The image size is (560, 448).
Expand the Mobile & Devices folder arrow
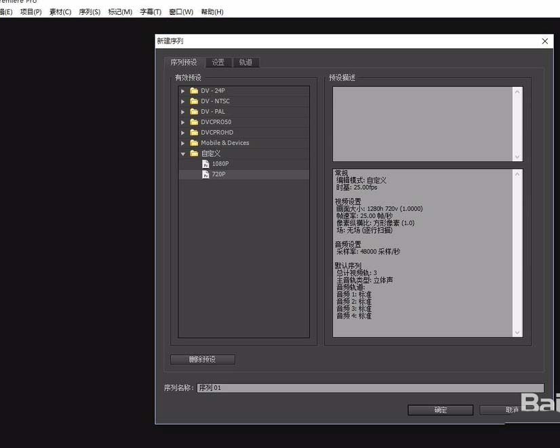pos(183,143)
